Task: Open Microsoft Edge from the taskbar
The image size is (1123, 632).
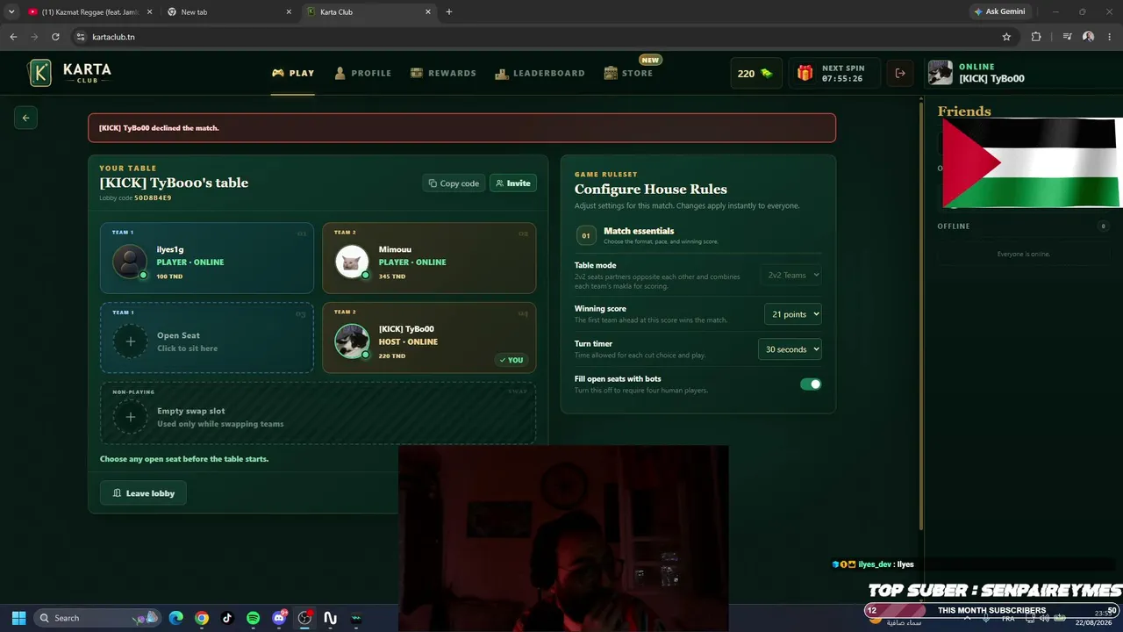Action: (175, 618)
